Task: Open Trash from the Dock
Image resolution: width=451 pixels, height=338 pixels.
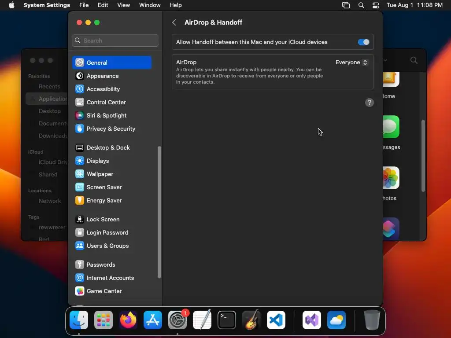Action: click(372, 320)
